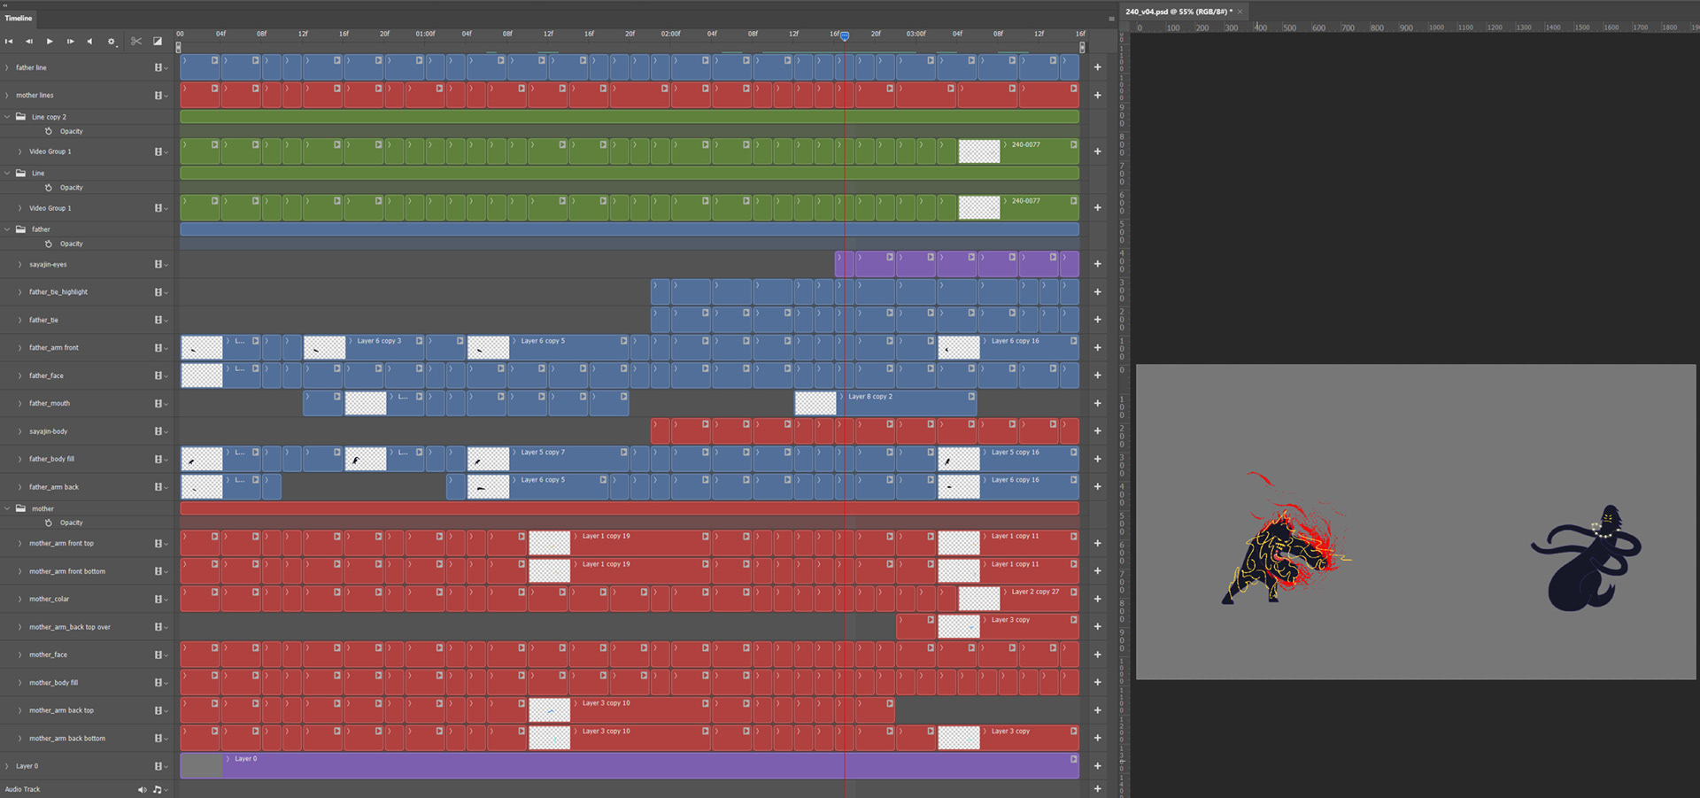This screenshot has width=1700, height=798.
Task: Expand the mother lines track properties
Action: pos(7,96)
